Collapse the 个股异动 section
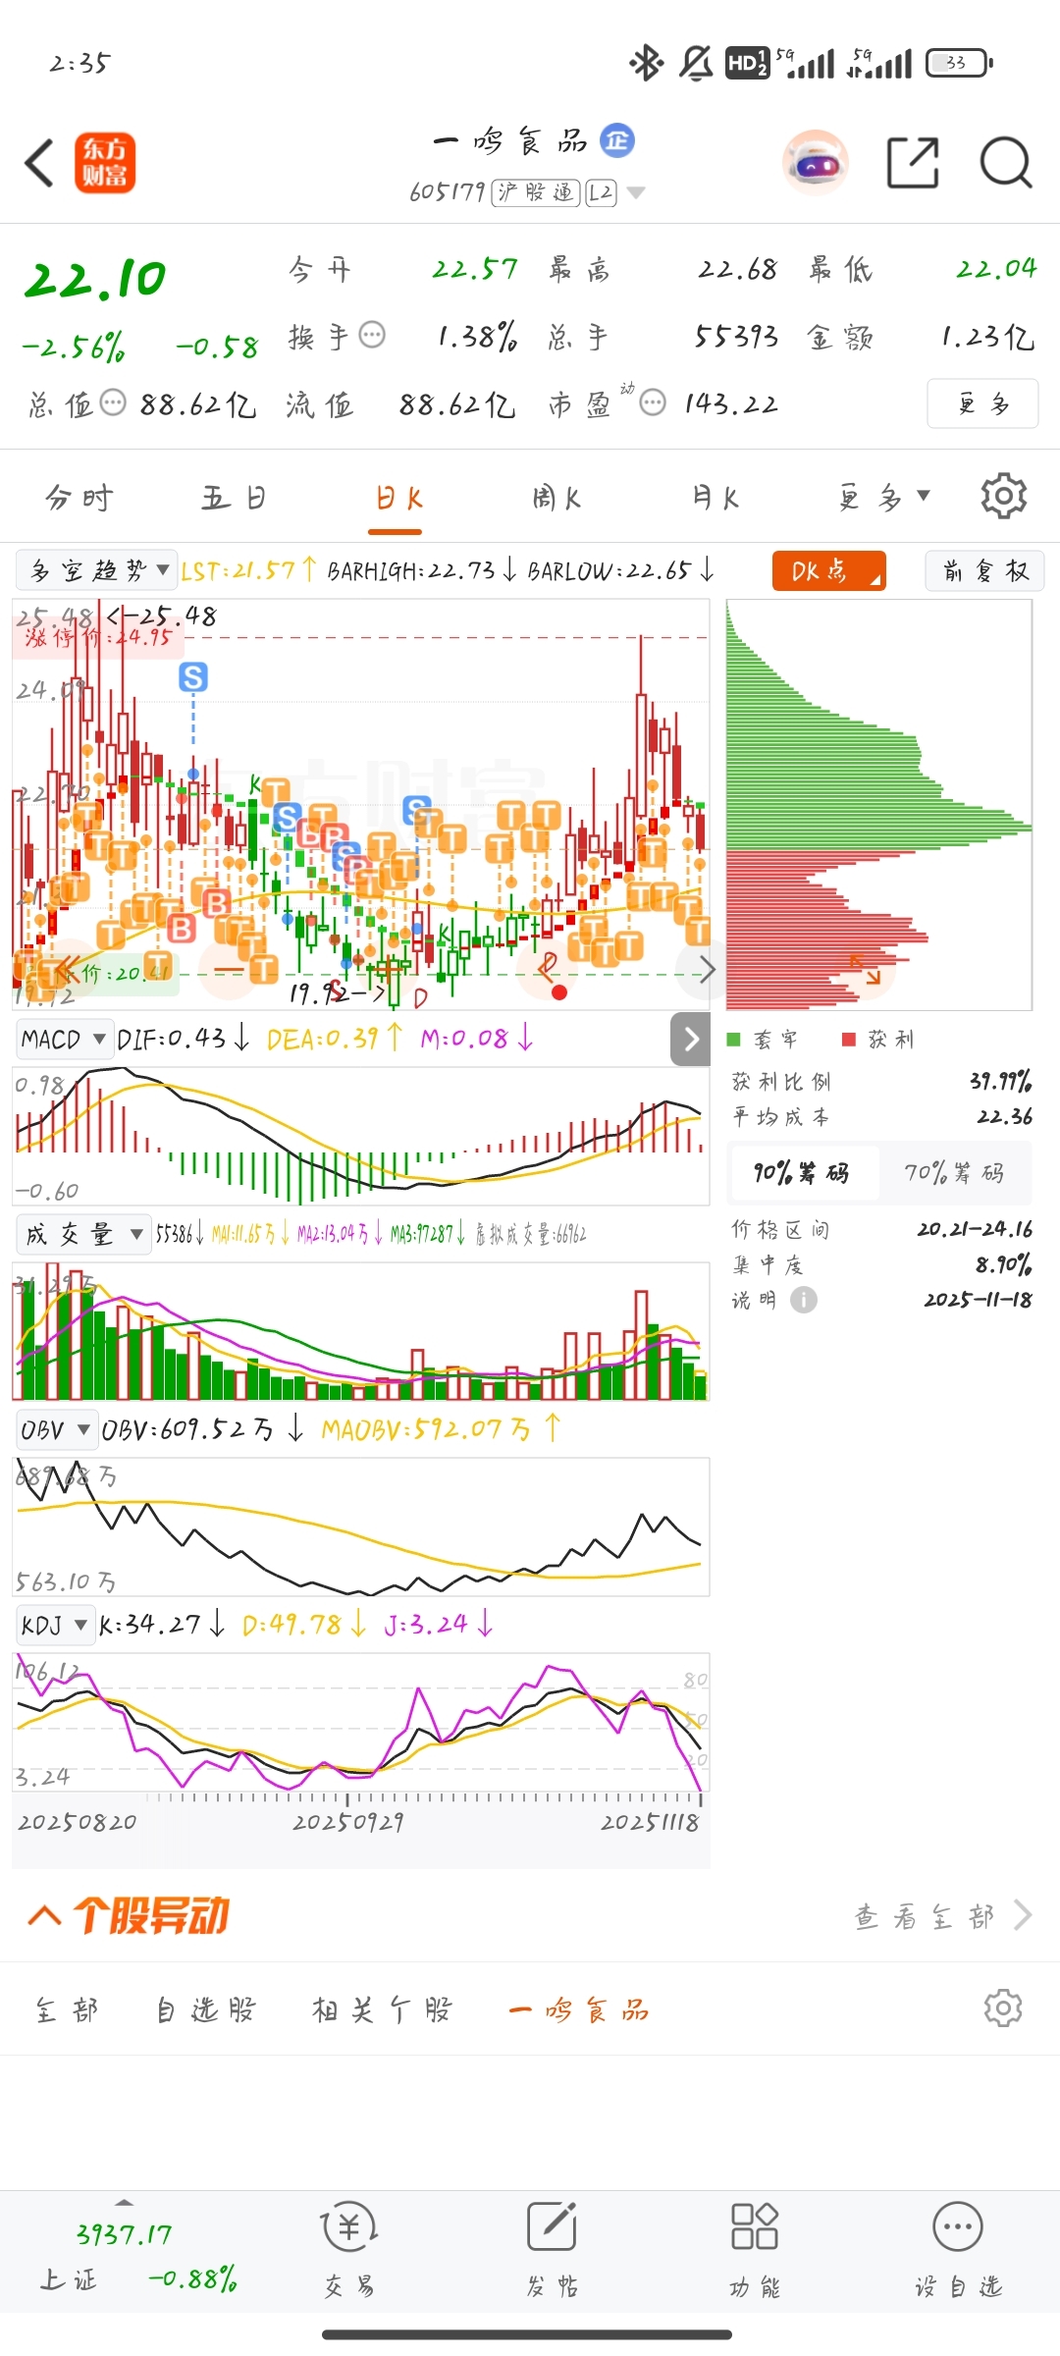Image resolution: width=1060 pixels, height=2356 pixels. tap(45, 1915)
